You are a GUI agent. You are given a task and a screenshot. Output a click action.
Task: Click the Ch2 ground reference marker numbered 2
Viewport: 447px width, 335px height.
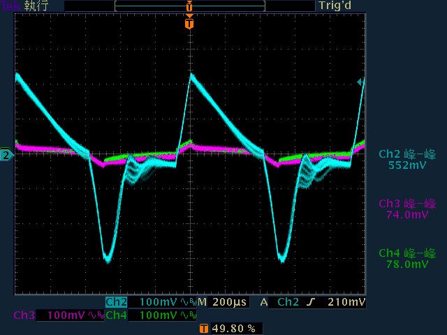click(x=6, y=155)
